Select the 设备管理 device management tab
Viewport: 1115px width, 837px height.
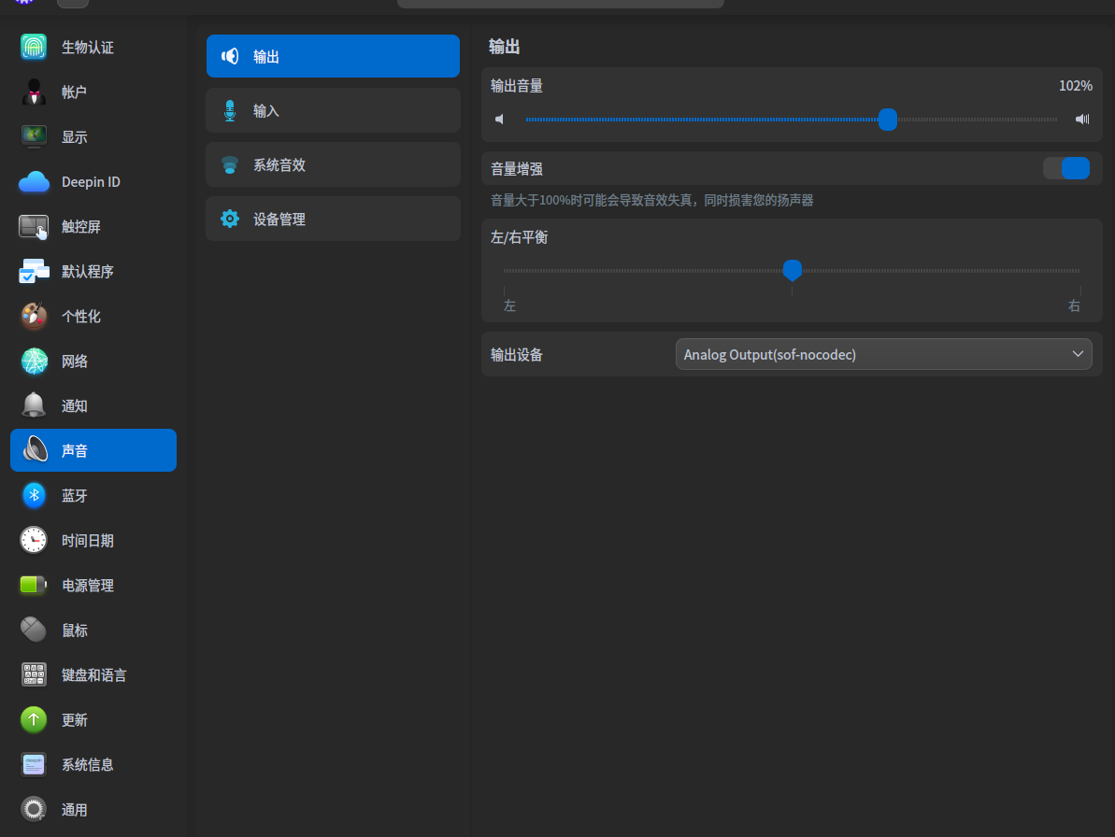pos(333,219)
